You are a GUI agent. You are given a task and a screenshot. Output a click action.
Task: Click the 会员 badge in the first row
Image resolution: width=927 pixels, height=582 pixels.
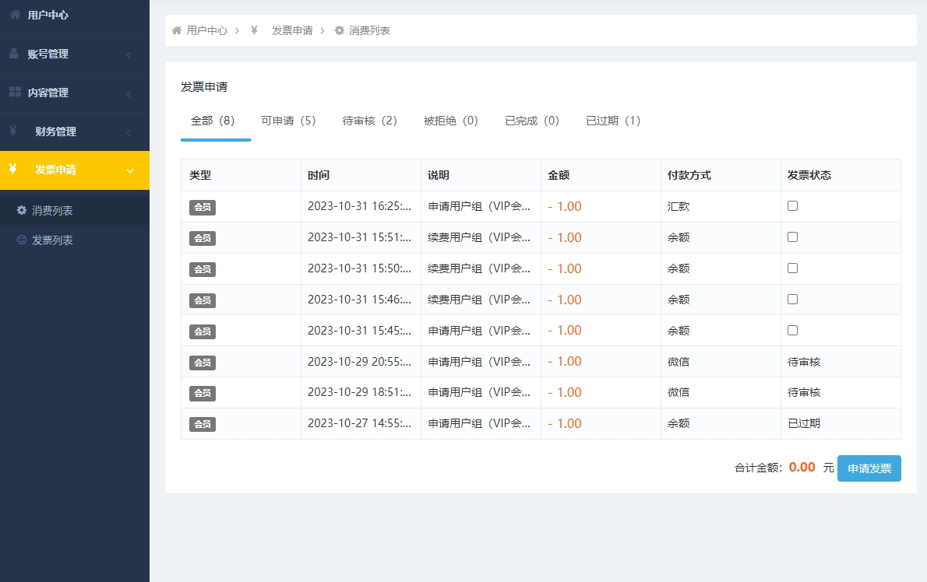[x=203, y=207]
